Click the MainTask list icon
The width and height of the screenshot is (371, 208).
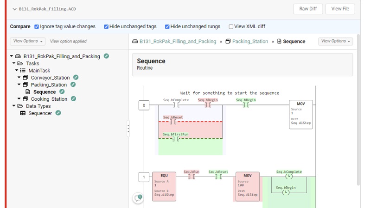tap(23, 70)
